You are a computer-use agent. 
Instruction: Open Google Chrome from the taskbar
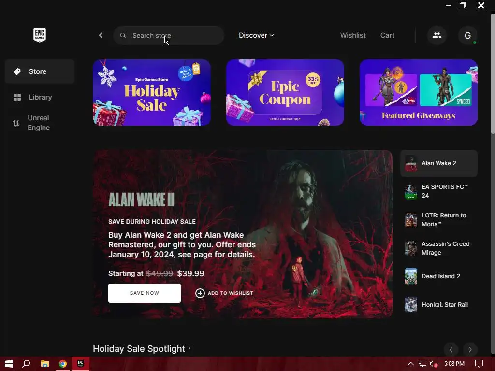click(63, 364)
